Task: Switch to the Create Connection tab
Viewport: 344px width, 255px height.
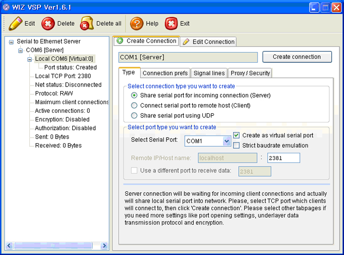Action: pos(147,41)
